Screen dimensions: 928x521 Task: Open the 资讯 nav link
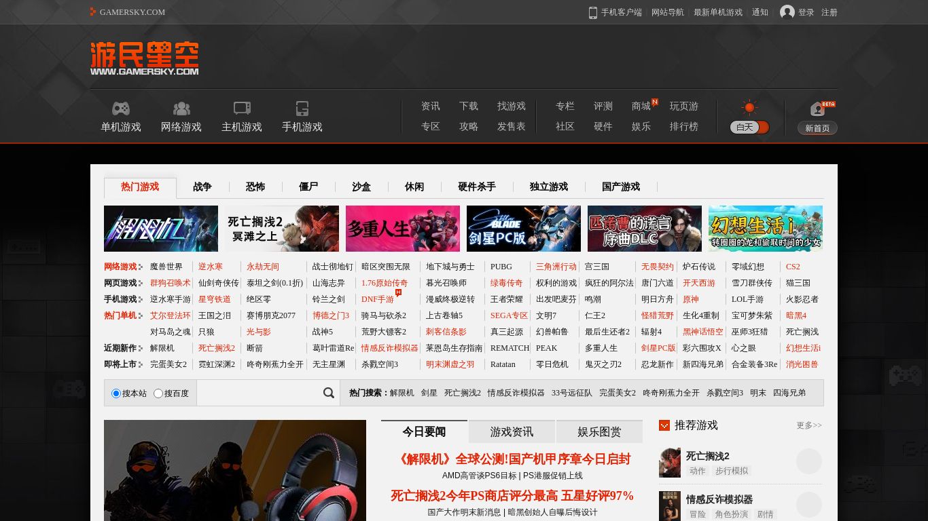coord(431,106)
